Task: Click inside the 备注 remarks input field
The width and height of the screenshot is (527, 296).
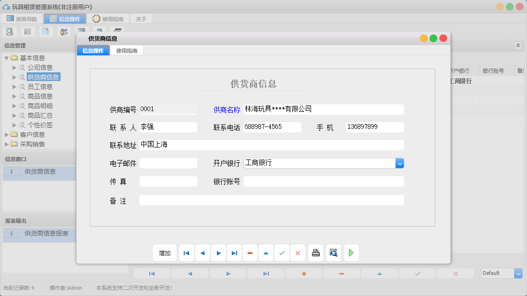Action: [271, 200]
